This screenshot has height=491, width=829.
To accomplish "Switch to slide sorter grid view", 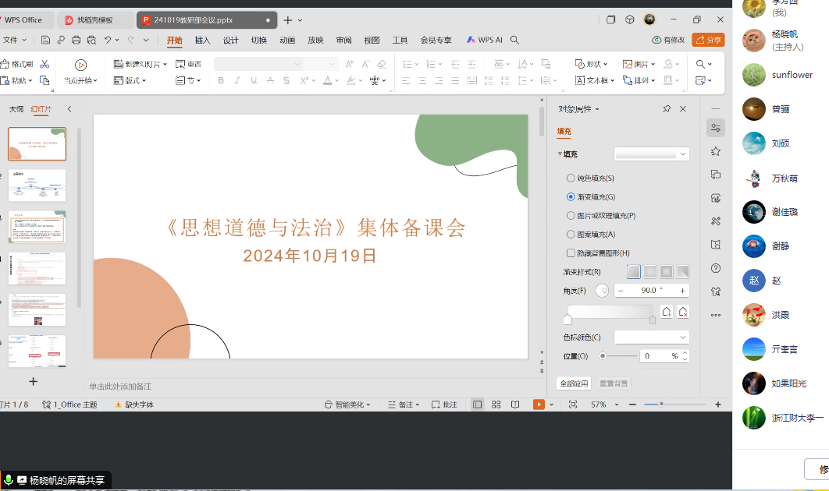I will [496, 404].
